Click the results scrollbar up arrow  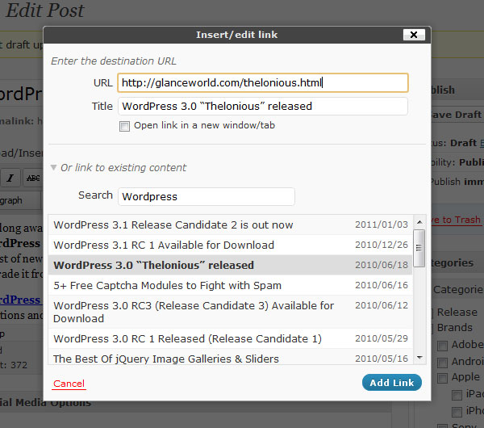[x=419, y=222]
